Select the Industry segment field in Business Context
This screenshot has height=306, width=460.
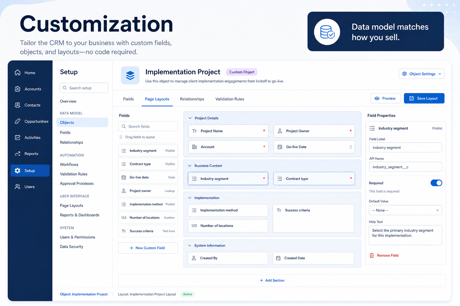tap(228, 178)
